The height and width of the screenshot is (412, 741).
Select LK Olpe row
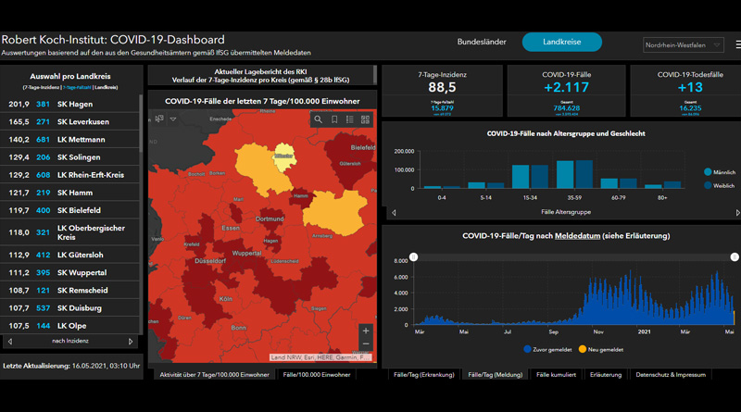tap(70, 326)
